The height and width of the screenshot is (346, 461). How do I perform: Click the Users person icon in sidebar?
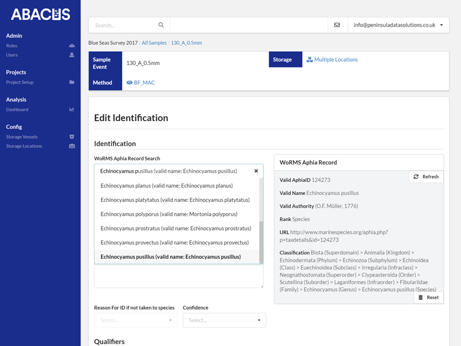click(71, 55)
